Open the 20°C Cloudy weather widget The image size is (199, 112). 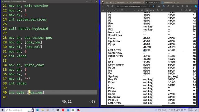(x=161, y=110)
